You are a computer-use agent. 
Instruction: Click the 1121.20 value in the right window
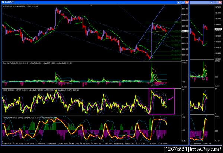[x=218, y=36]
